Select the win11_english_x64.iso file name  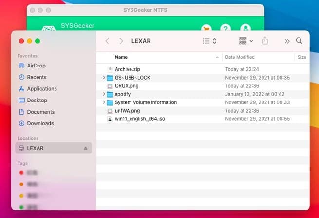coord(140,119)
